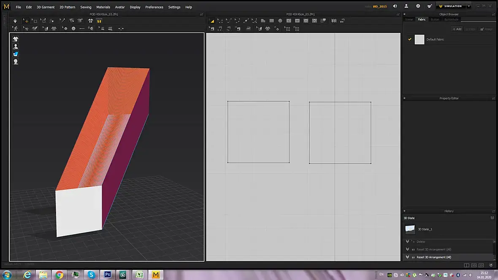The width and height of the screenshot is (498, 280).
Task: Select the Rectangle pattern tool
Action: pos(271,21)
